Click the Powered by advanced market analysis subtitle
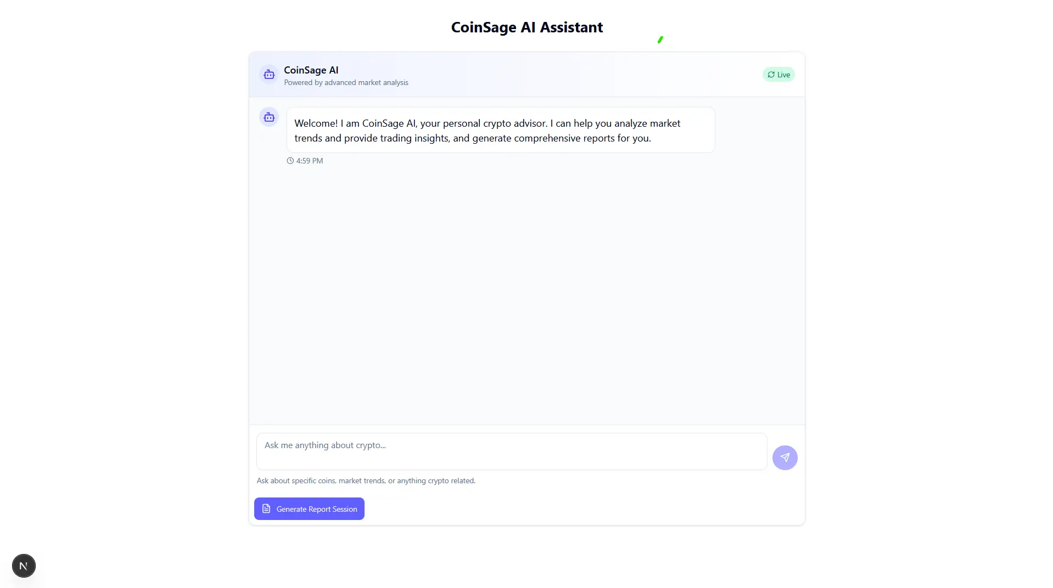Viewport: 1053px width, 588px height. coord(346,82)
